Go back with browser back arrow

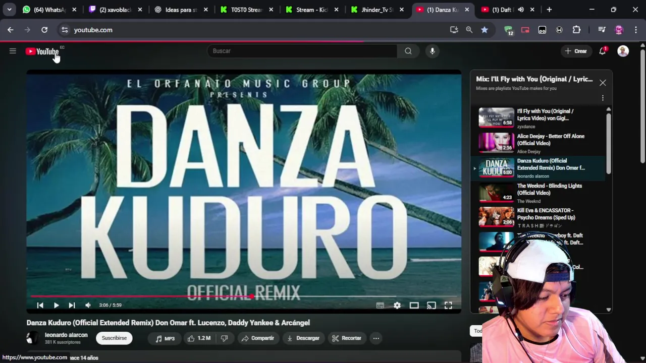coord(11,30)
